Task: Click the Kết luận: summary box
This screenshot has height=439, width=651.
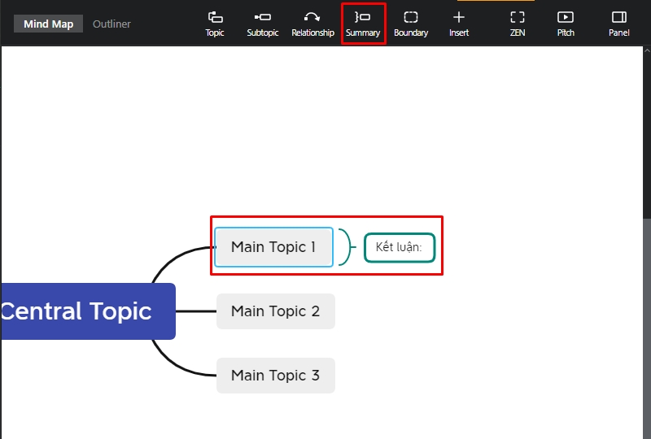Action: [400, 248]
